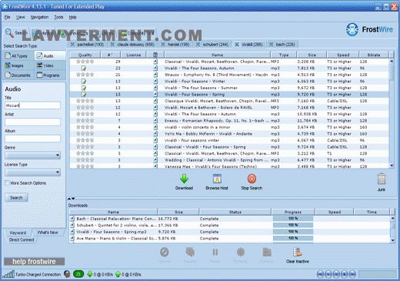The width and height of the screenshot is (400, 281).
Task: Close the handel search tab
Action: pos(163,45)
